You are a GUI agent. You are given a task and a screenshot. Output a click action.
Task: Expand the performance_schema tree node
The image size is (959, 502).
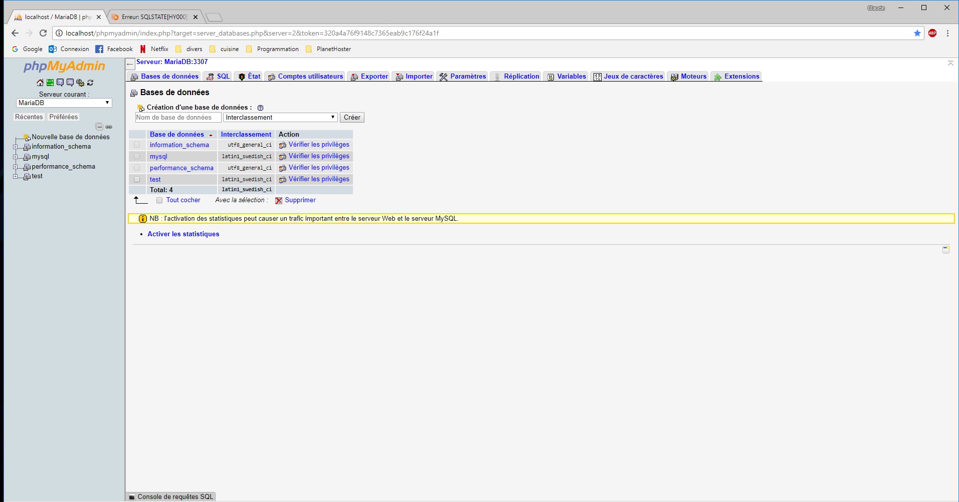point(16,167)
